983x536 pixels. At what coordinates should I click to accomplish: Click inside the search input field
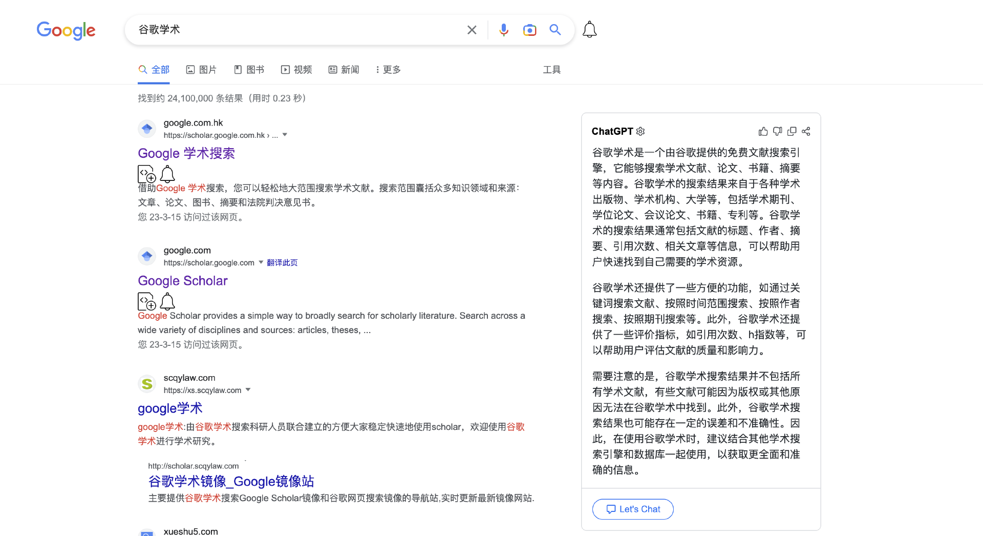pyautogui.click(x=307, y=30)
